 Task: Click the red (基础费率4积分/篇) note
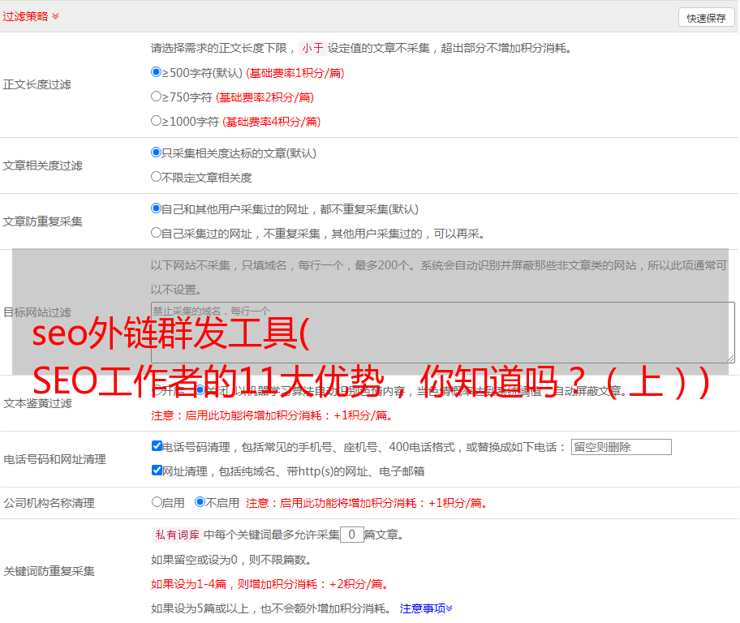(272, 122)
